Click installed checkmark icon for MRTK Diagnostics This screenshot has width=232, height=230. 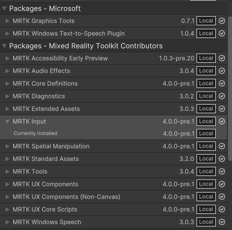222,96
